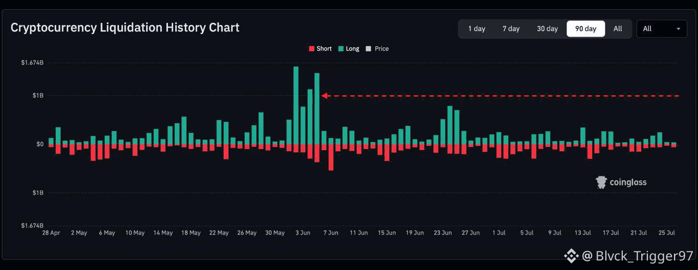Select the active 90 day tab
Image resolution: width=698 pixels, height=270 pixels.
pos(586,29)
